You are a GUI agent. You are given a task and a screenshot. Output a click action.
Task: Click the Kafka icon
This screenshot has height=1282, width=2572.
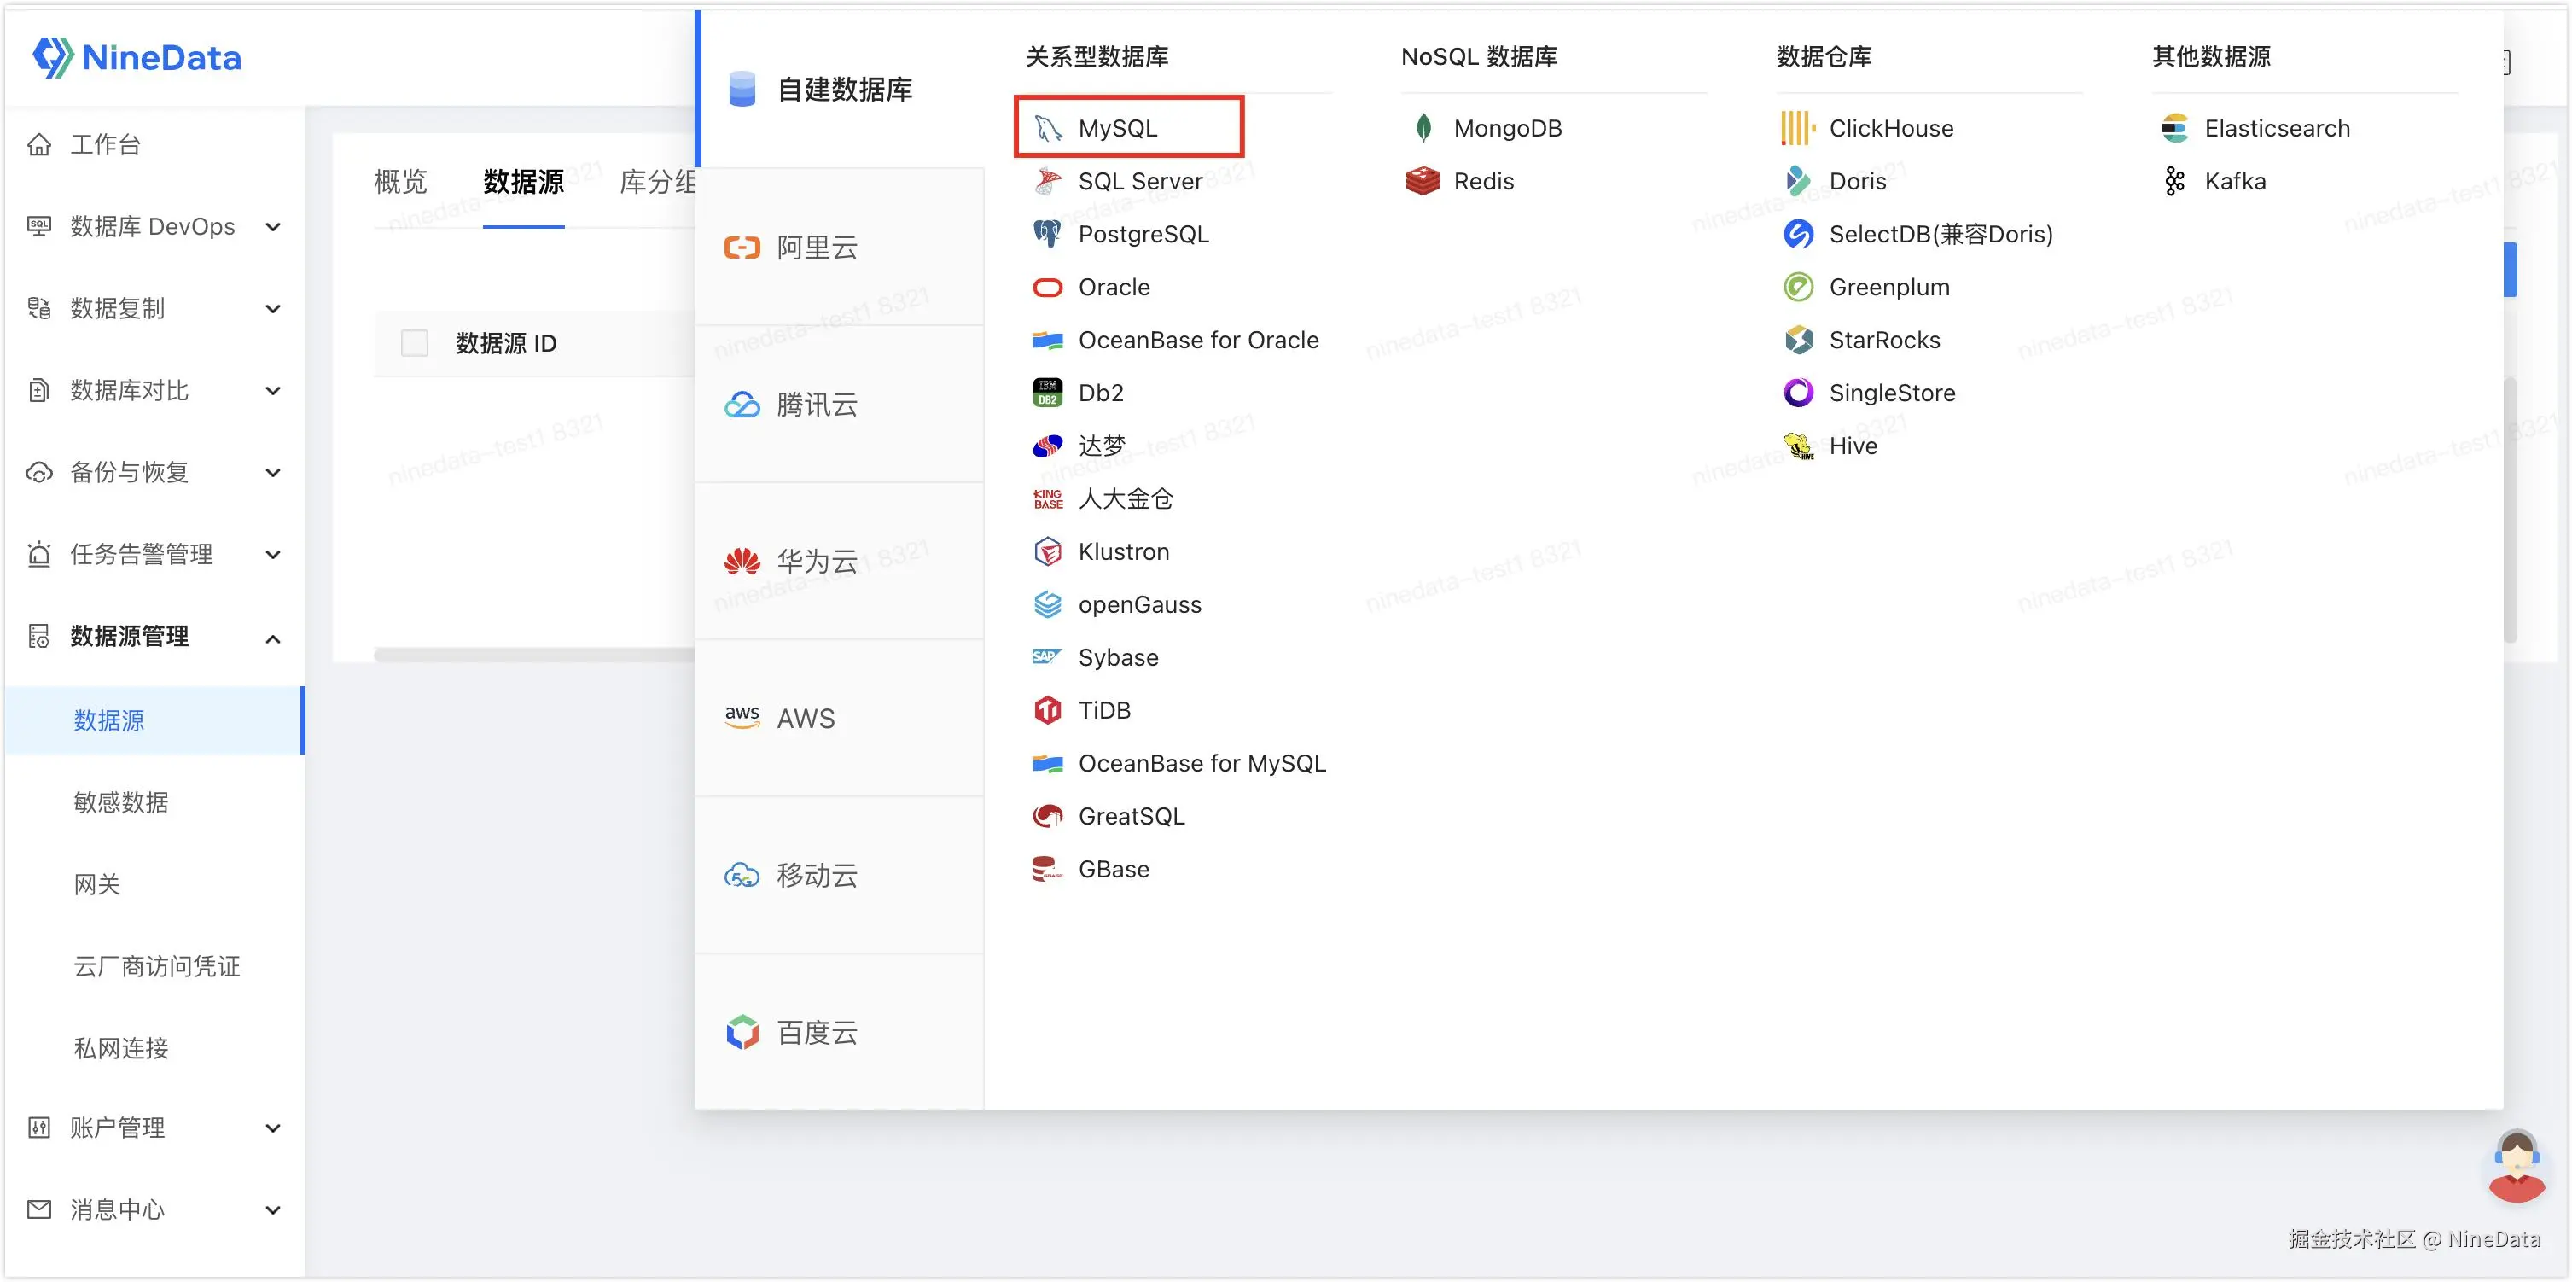[x=2173, y=181]
